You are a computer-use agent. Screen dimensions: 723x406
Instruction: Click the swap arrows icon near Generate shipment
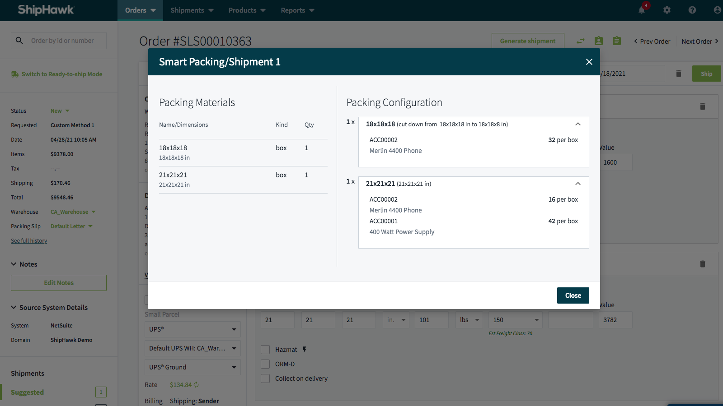581,41
